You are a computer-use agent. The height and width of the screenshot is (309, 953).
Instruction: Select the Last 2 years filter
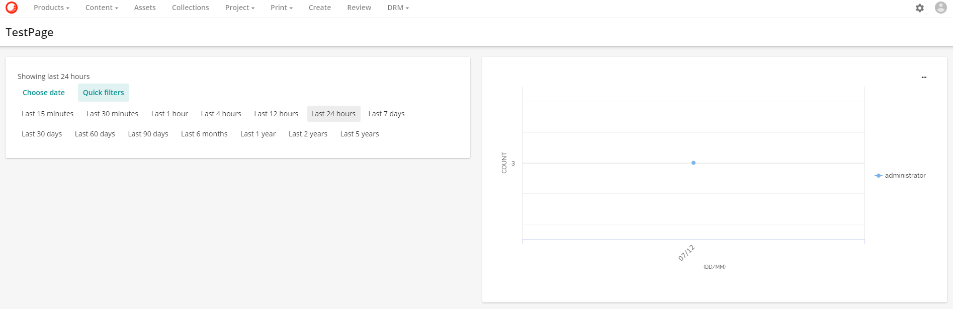click(308, 134)
